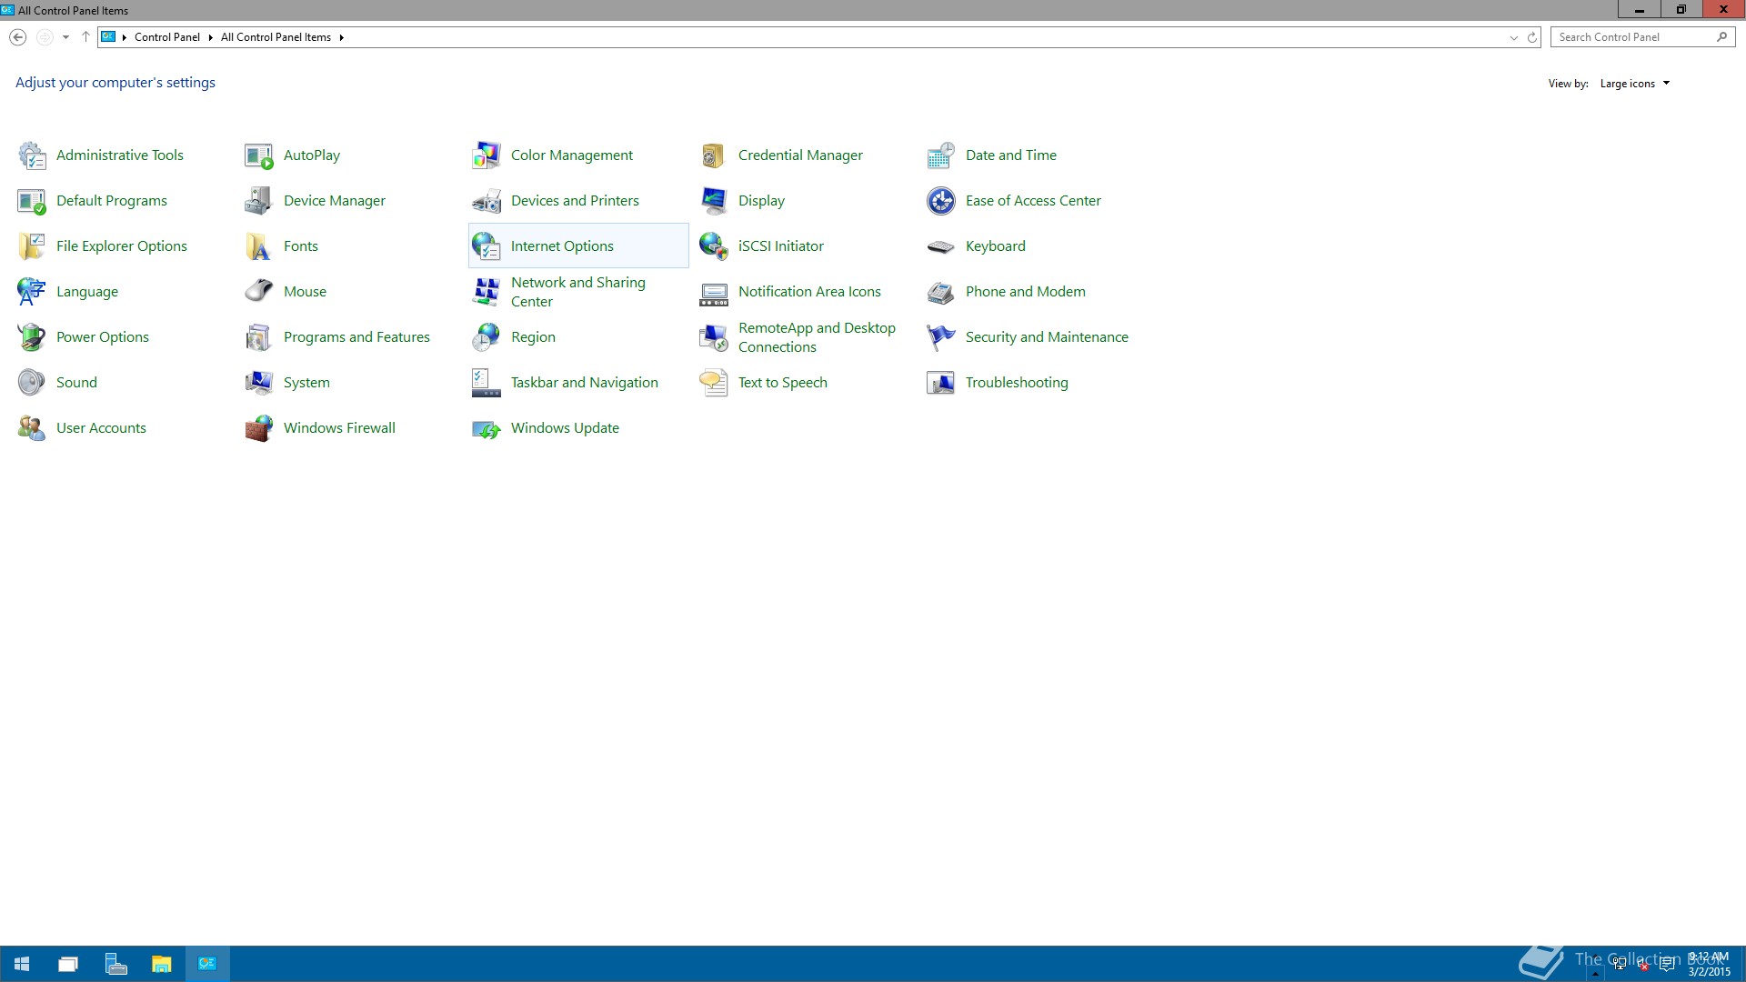Open the System icon
The height and width of the screenshot is (982, 1746).
(x=259, y=383)
